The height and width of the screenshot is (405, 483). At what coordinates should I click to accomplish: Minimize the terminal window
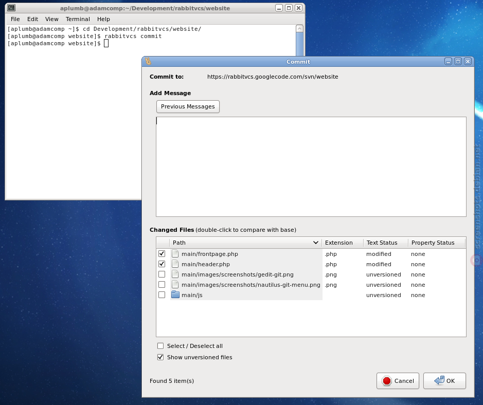click(x=279, y=8)
